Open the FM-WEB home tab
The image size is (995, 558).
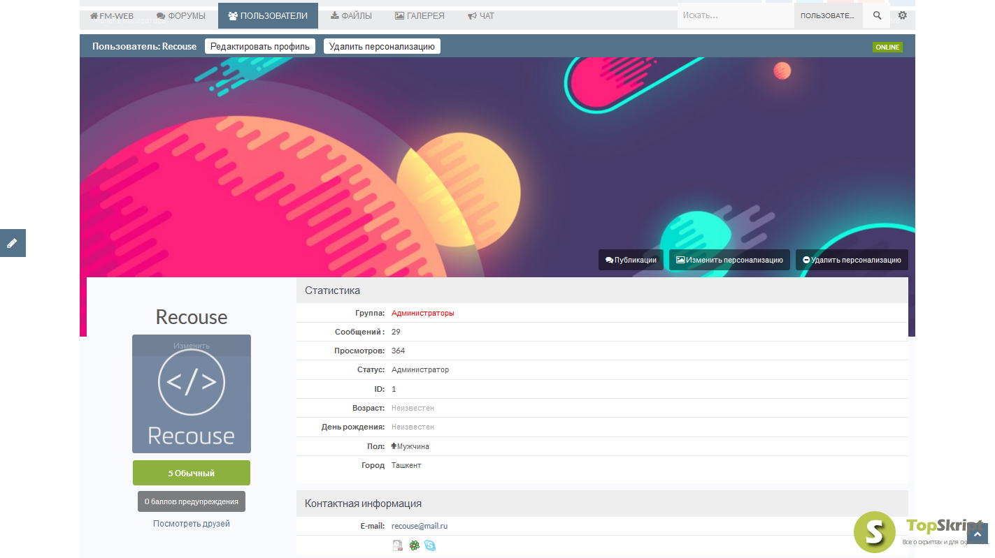tap(112, 15)
